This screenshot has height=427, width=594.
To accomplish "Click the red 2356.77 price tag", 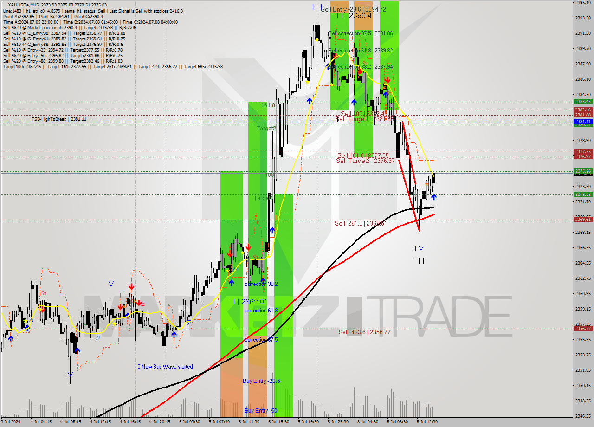I will tap(583, 328).
